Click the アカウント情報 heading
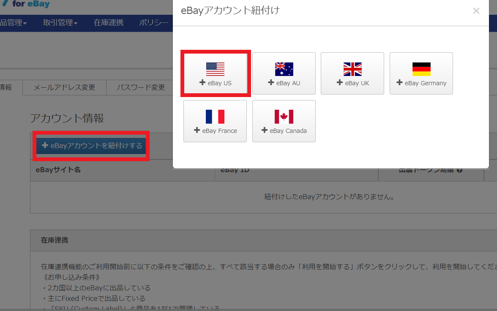 pyautogui.click(x=67, y=118)
